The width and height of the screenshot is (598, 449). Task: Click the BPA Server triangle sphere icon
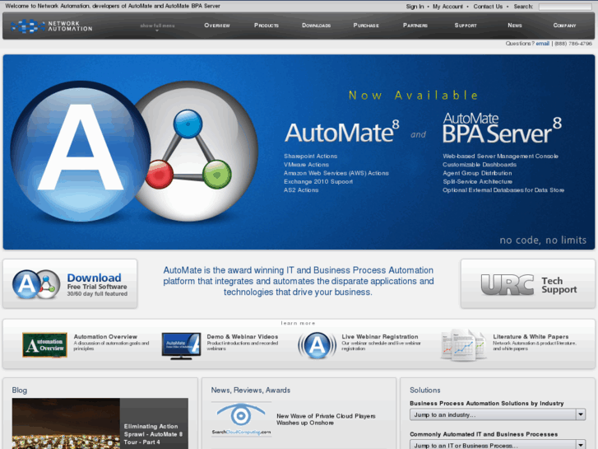pyautogui.click(x=197, y=152)
